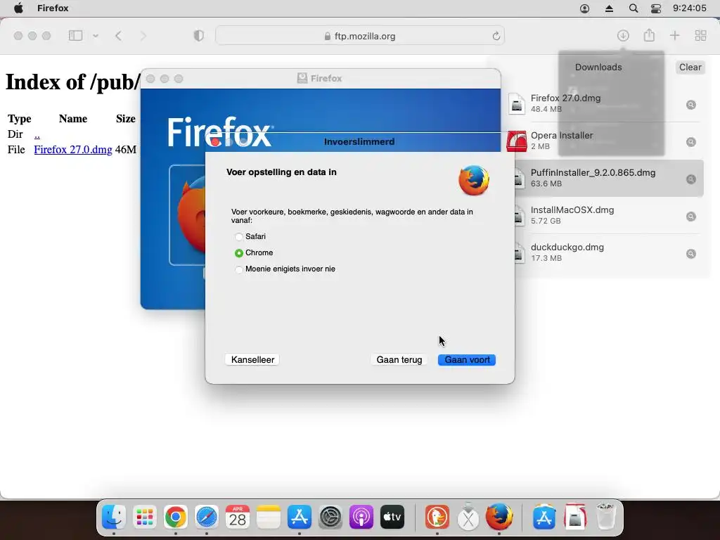The image size is (720, 540).
Task: Click the eject icon in menu bar
Action: pos(610,8)
